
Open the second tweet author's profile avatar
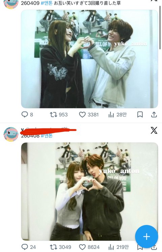(x=11, y=134)
